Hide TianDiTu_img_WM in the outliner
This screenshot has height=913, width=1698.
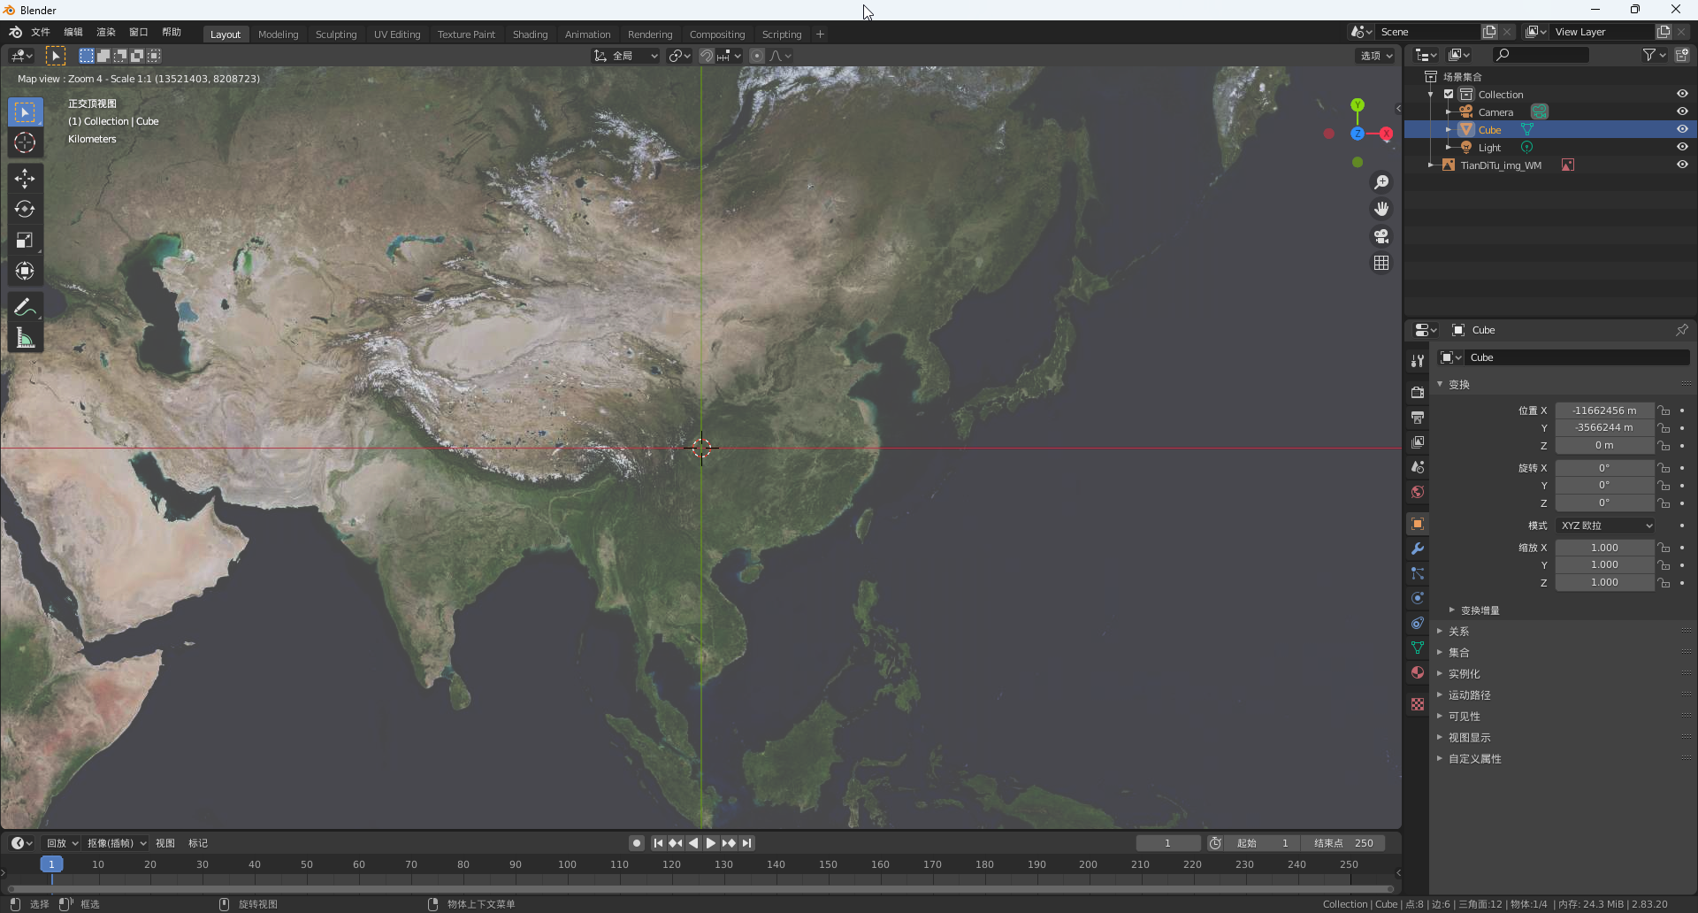click(x=1682, y=165)
